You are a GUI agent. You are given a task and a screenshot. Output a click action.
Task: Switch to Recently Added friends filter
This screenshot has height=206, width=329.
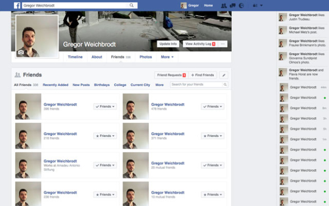click(x=55, y=85)
